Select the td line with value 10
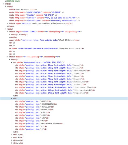The height and width of the screenshot is (145, 128). coord(32,118)
